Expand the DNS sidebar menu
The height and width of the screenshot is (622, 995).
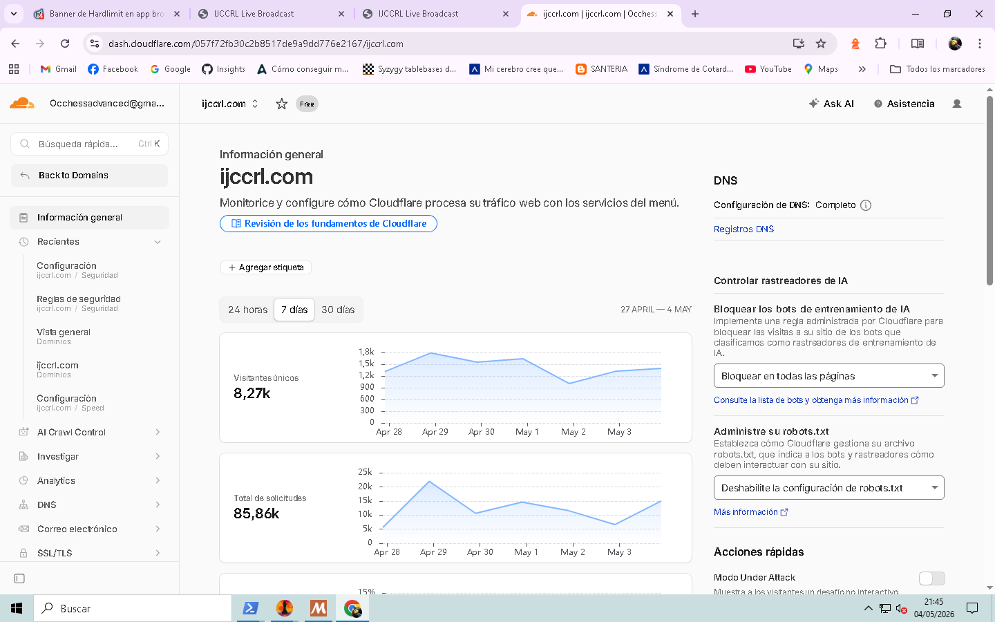coord(90,505)
